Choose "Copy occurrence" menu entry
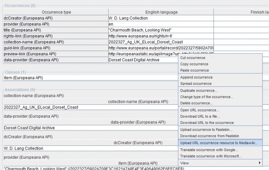 point(194,64)
